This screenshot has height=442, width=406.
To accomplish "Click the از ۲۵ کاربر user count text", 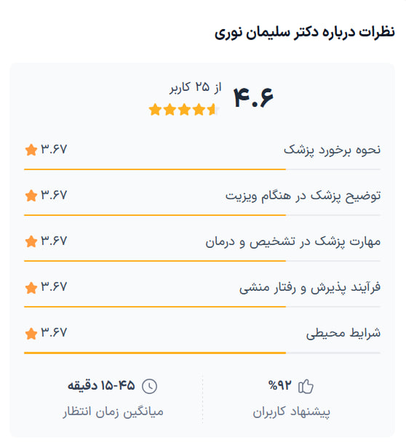I will [x=195, y=87].
